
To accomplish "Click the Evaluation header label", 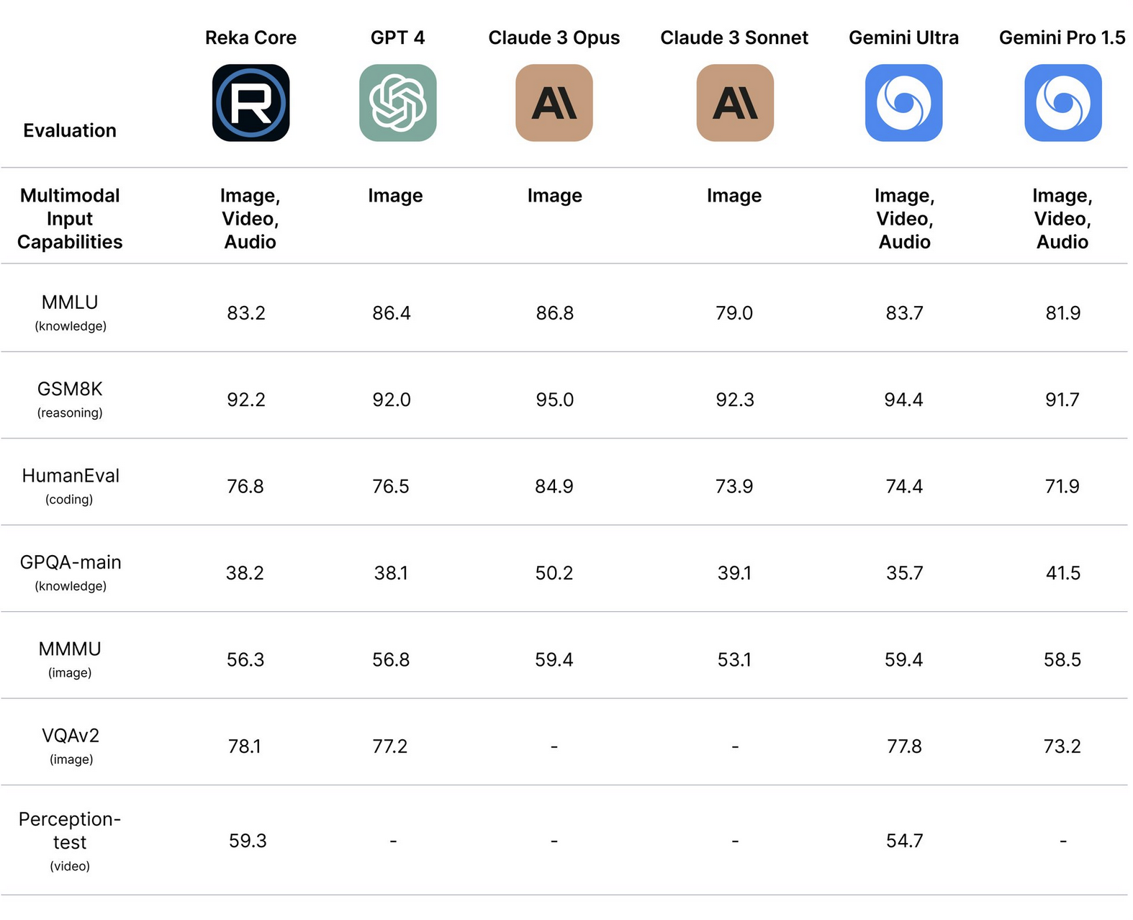I will pos(70,130).
